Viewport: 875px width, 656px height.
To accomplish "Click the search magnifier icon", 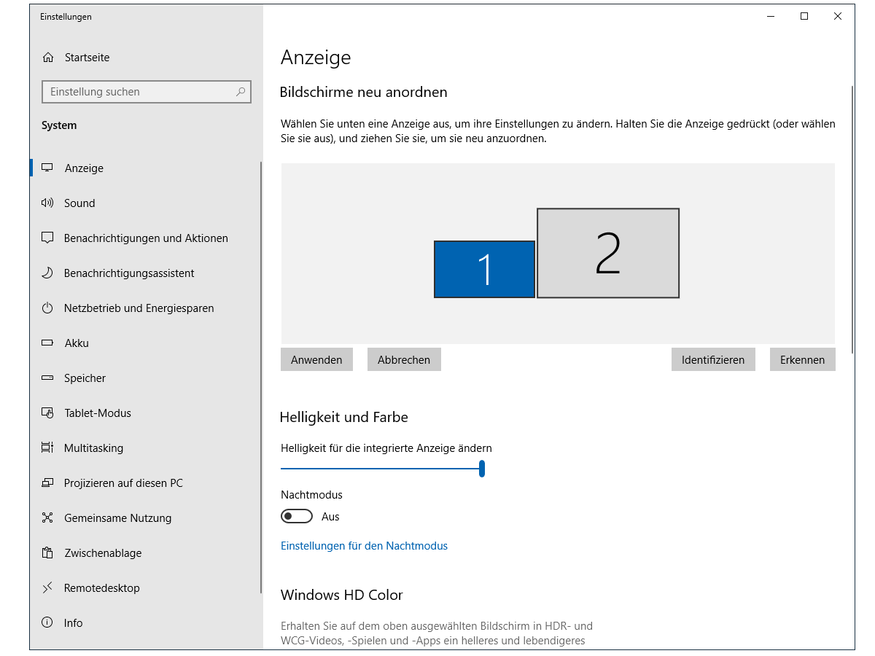I will pos(241,92).
